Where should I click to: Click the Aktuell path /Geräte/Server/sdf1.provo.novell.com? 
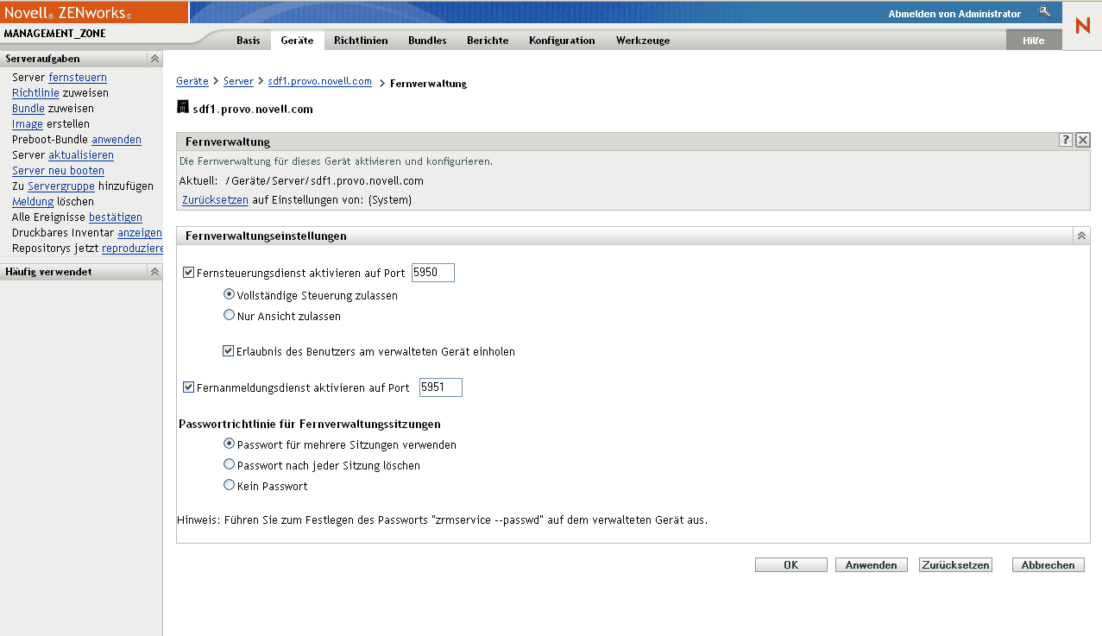click(324, 181)
